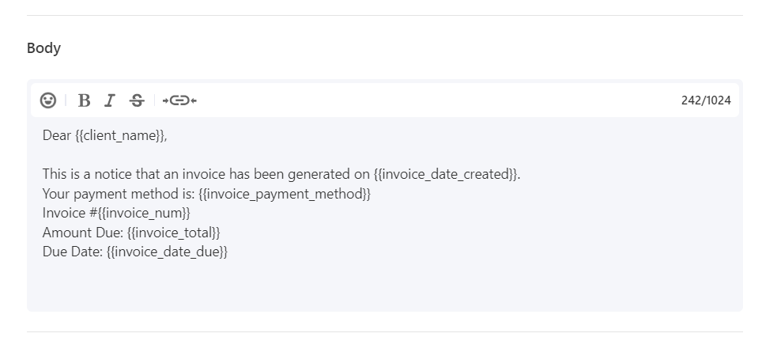This screenshot has width=762, height=337.
Task: Click the {{invoice_total}} variable
Action: (x=173, y=233)
